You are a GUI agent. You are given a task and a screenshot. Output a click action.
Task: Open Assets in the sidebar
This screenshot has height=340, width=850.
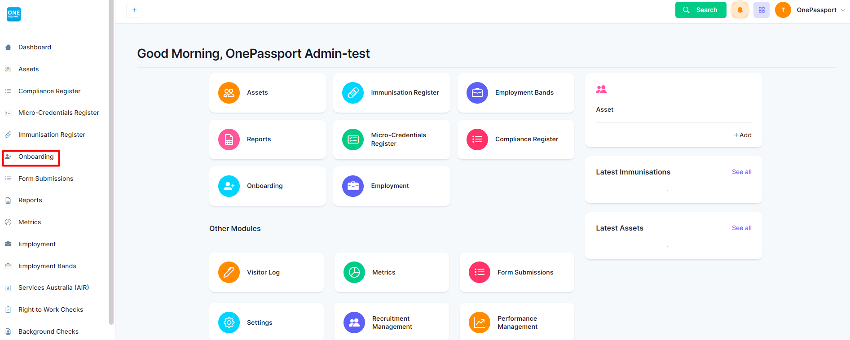pos(28,69)
